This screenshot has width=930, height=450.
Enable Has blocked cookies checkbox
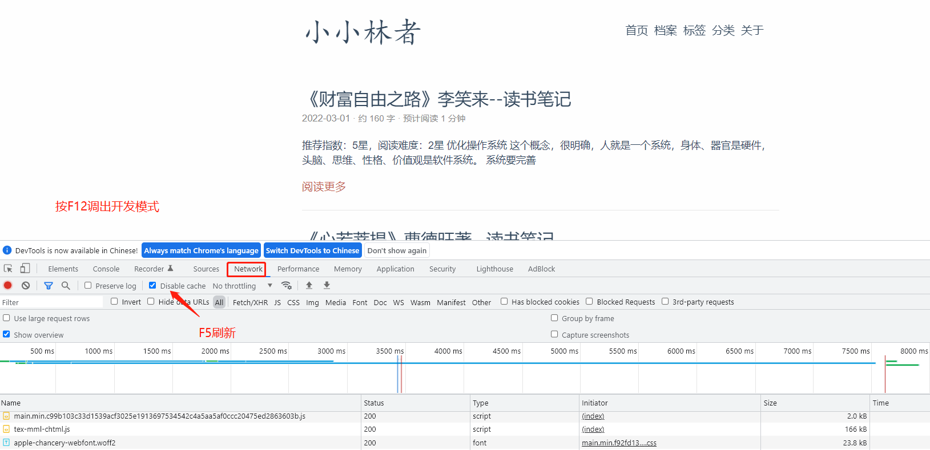tap(504, 301)
